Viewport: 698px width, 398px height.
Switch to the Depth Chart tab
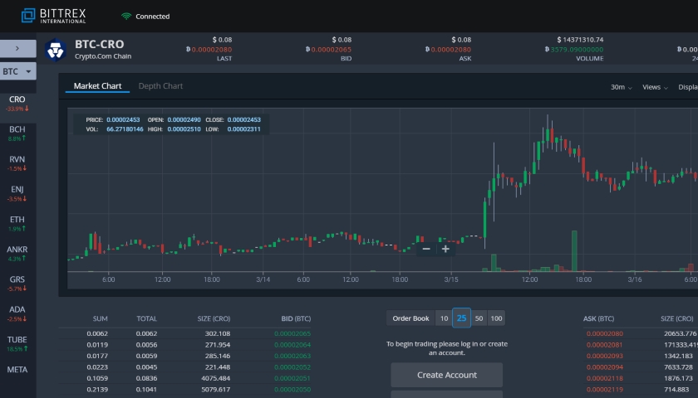click(160, 86)
